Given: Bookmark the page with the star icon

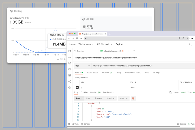Looking at the screenshot, I should coord(187,38).
